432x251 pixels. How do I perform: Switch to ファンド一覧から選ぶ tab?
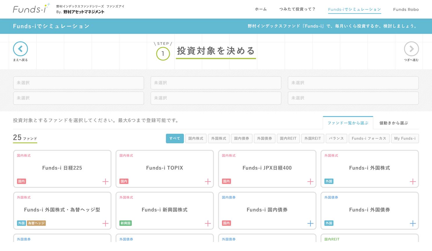[348, 123]
